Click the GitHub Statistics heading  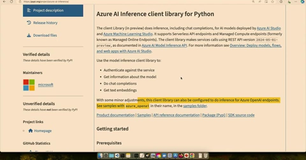click(x=36, y=143)
